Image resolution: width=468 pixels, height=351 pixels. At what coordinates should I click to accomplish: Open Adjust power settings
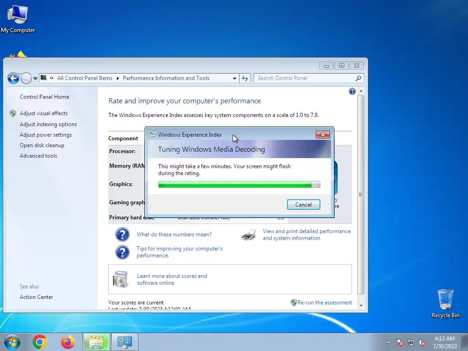pos(46,135)
